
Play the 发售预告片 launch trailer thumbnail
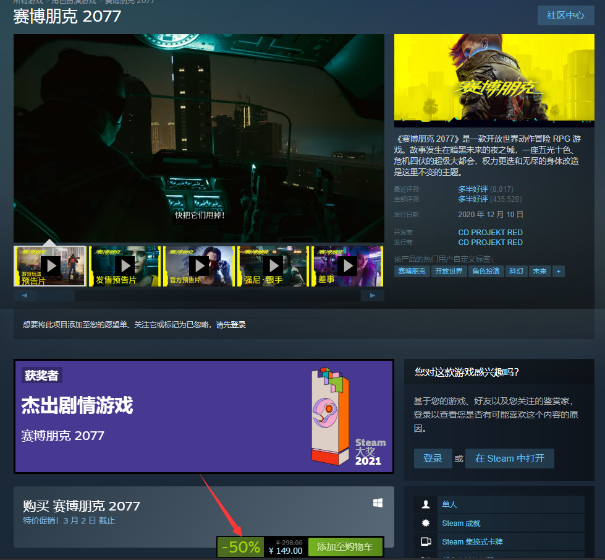coord(125,266)
